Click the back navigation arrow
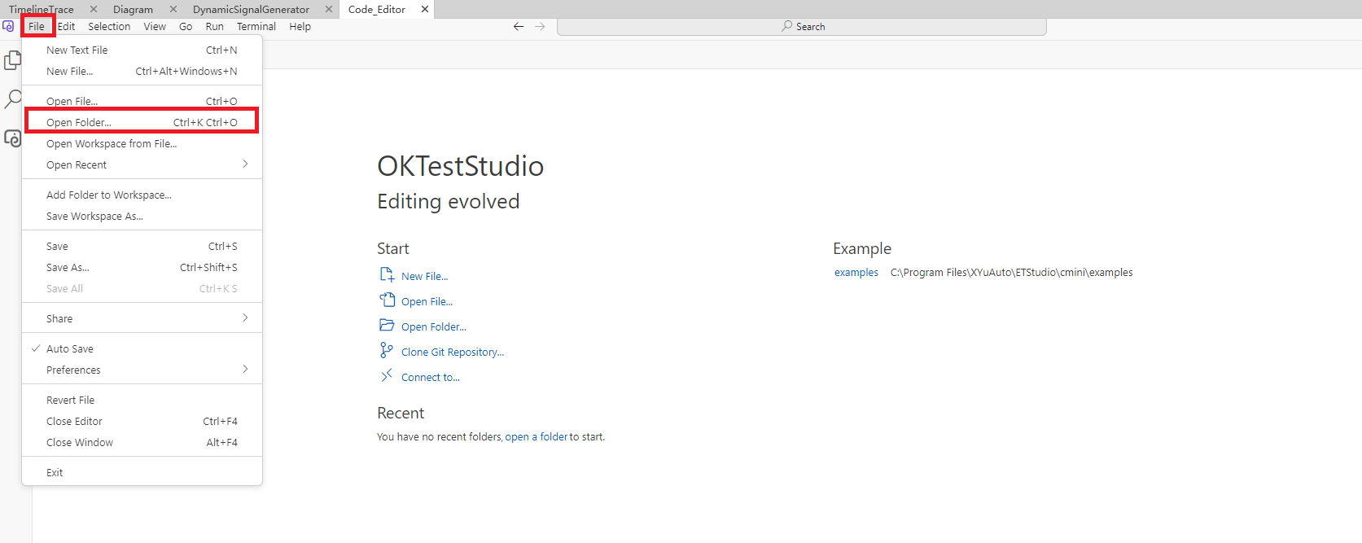The image size is (1362, 543). 519,27
